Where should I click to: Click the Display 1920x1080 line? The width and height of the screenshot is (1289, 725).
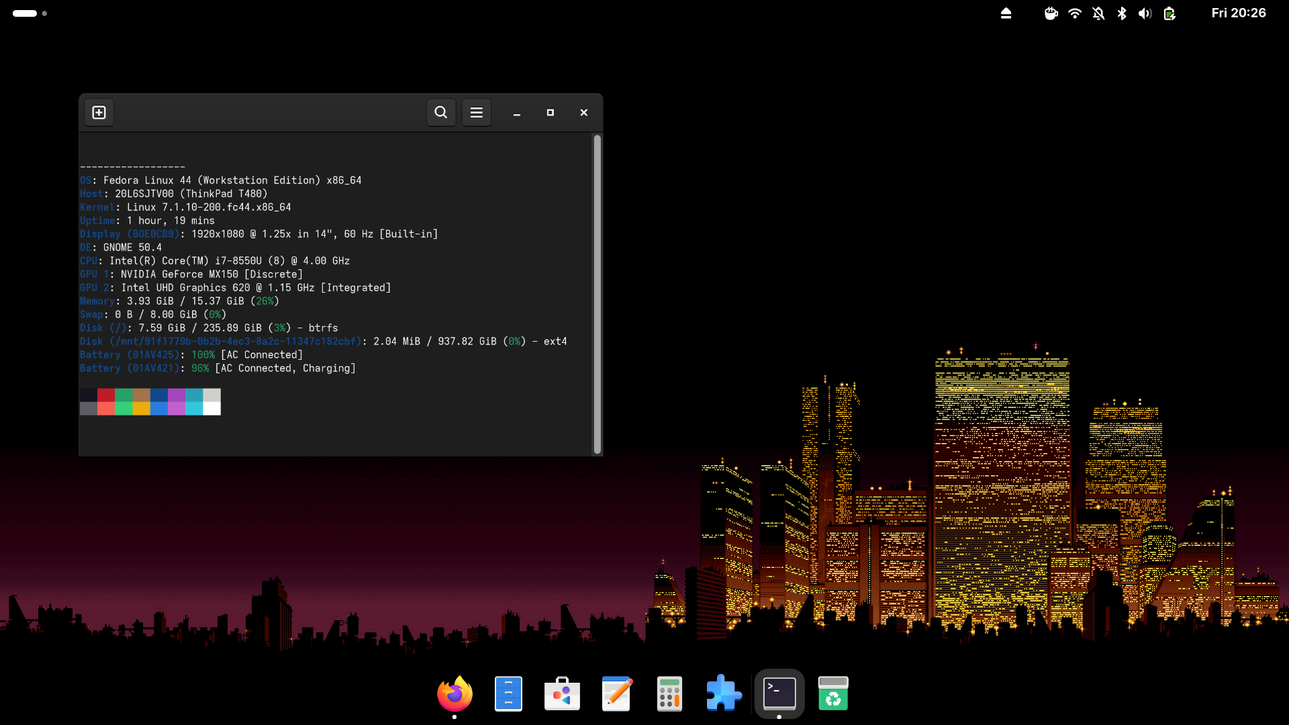pyautogui.click(x=259, y=234)
